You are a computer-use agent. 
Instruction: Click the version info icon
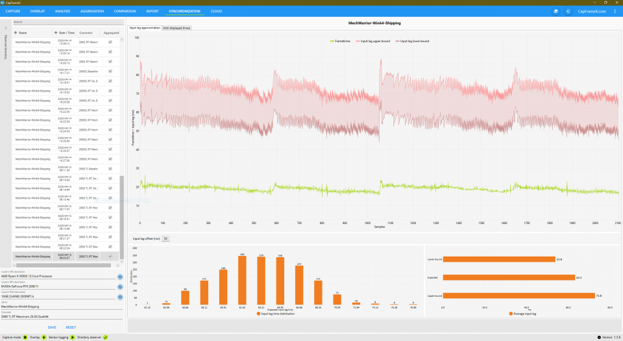(x=599, y=337)
